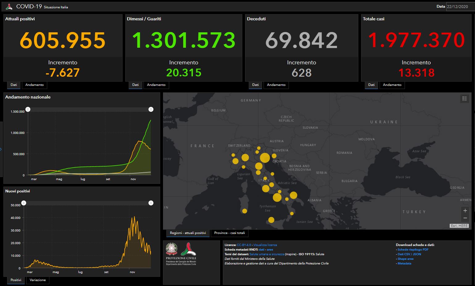475x286 pixels.
Task: Select Dati tab under Totale casi
Action: tap(371, 85)
